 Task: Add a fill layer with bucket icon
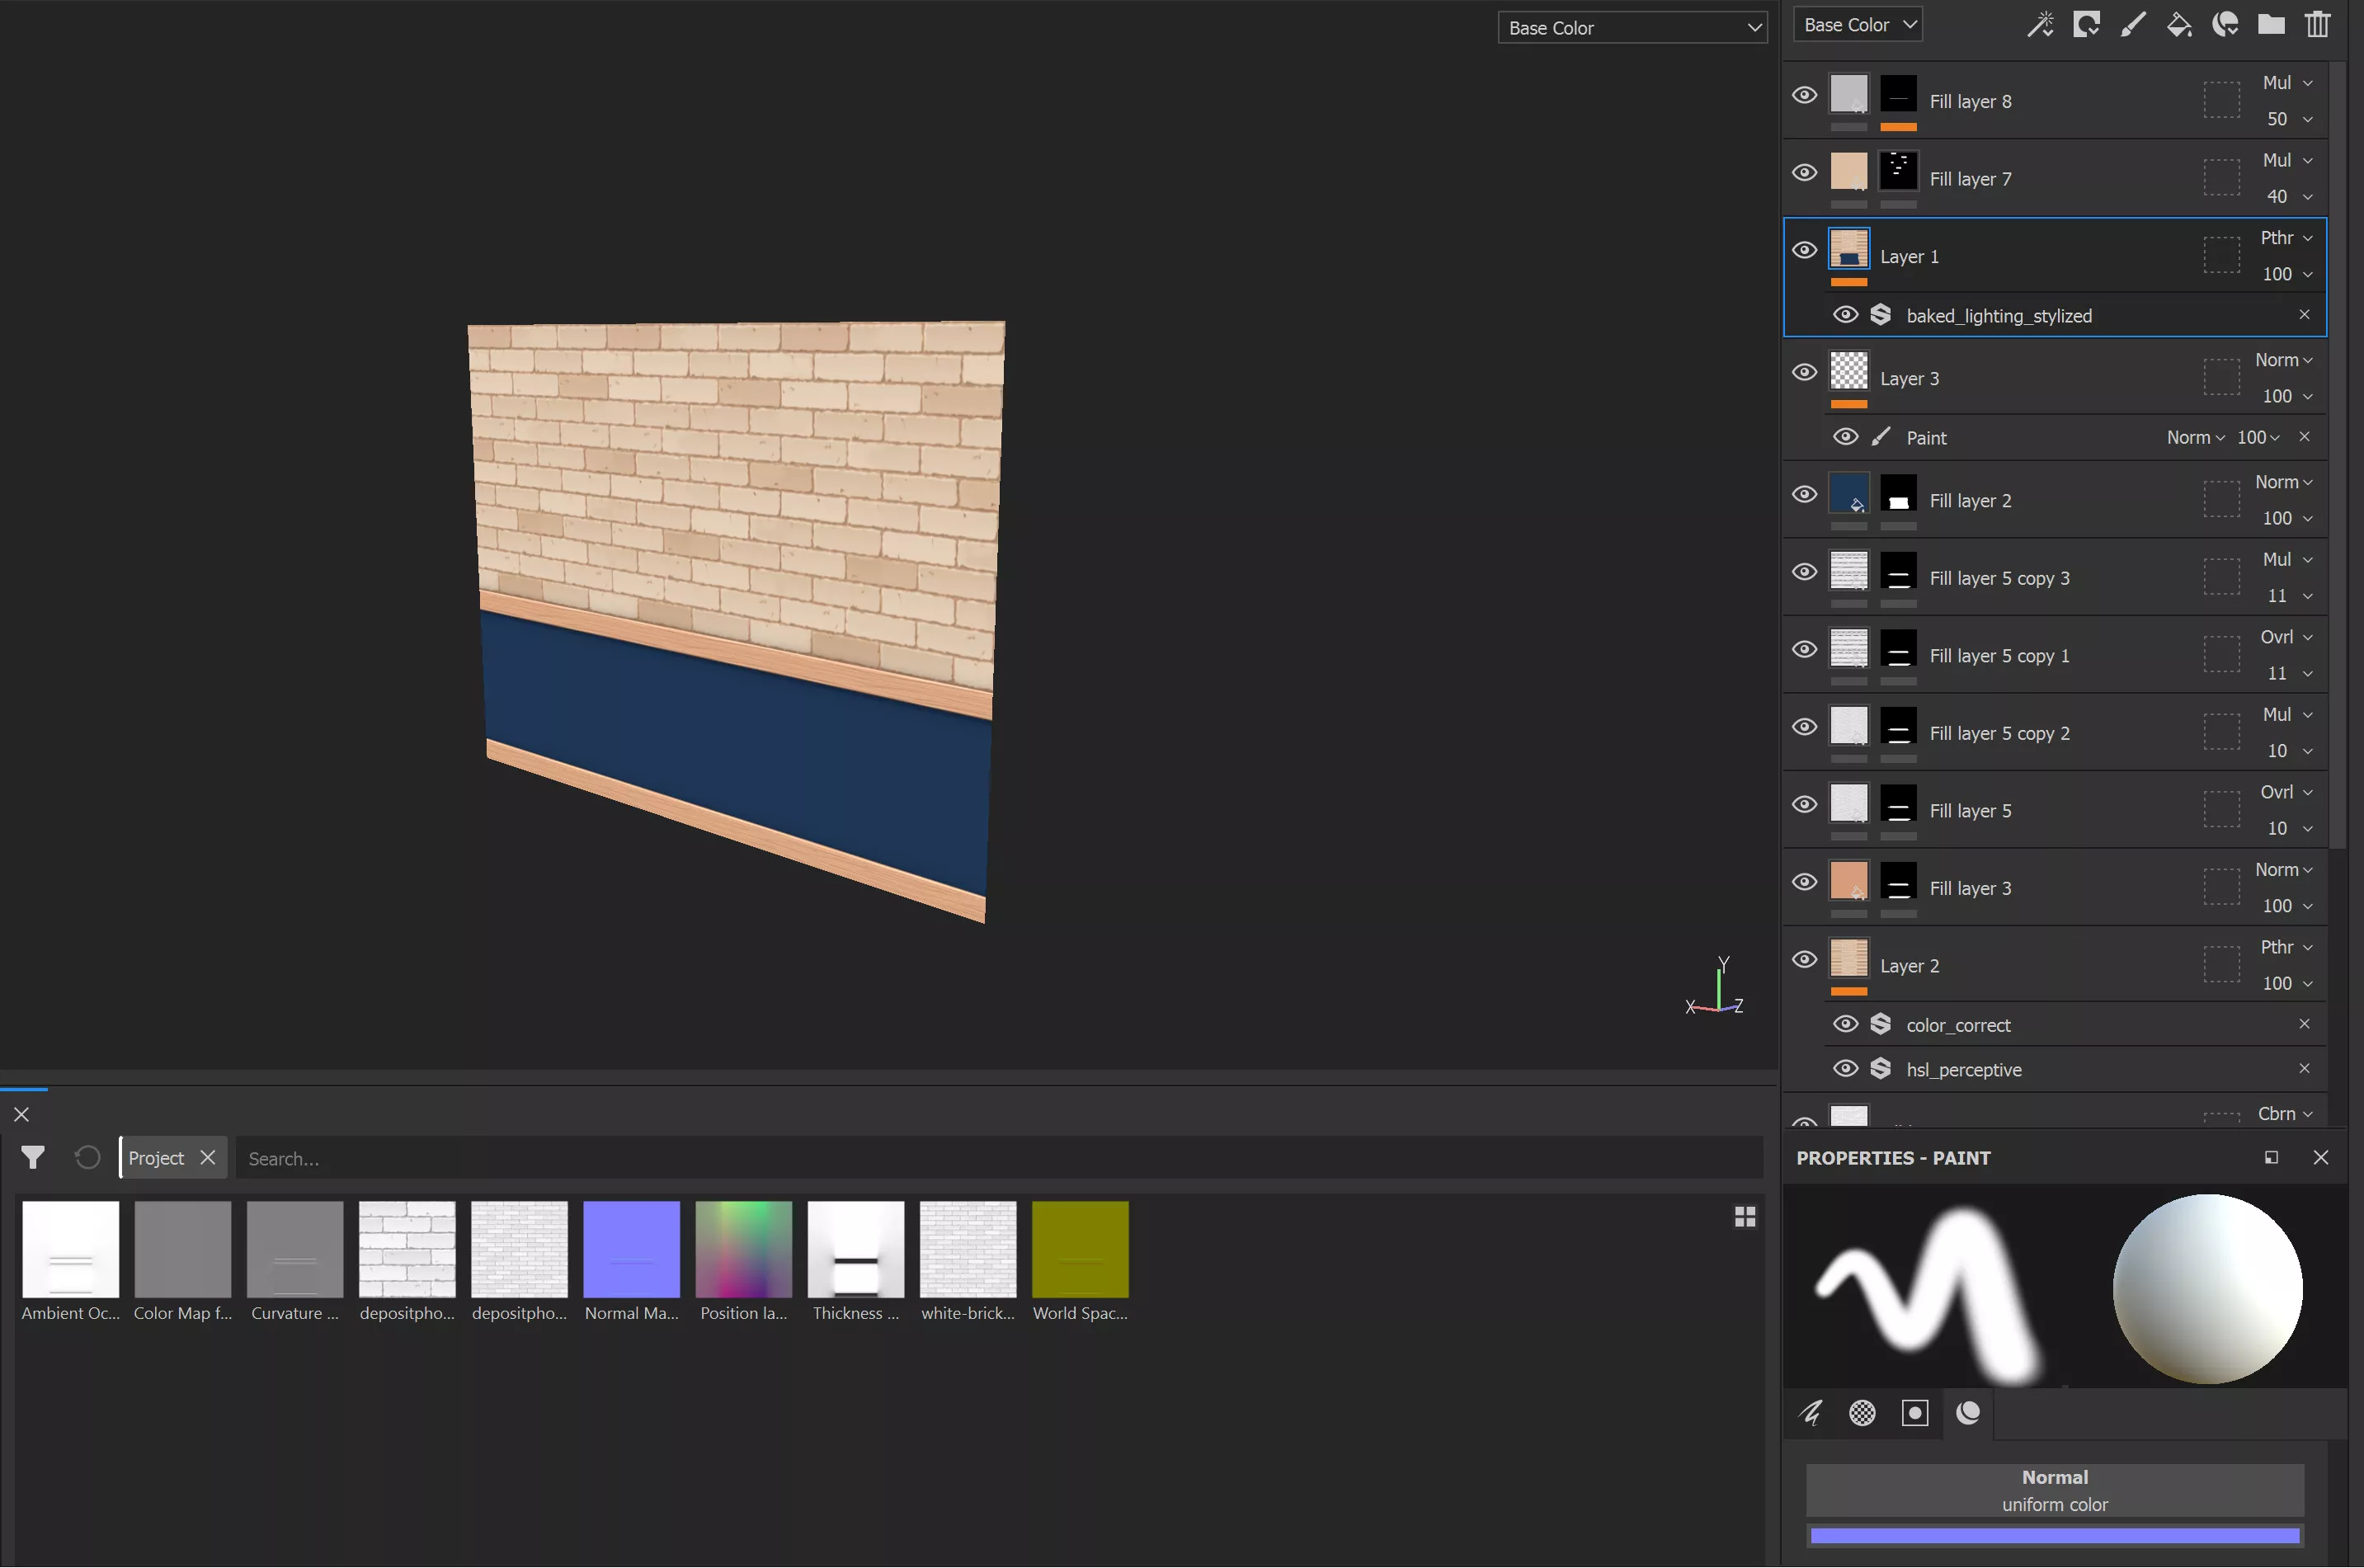tap(2178, 24)
